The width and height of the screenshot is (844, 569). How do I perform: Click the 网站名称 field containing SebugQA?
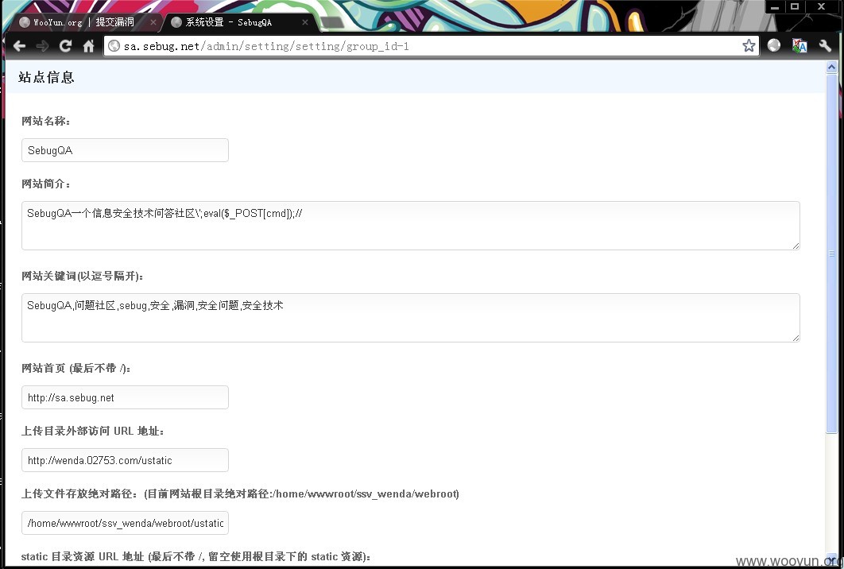pyautogui.click(x=125, y=150)
